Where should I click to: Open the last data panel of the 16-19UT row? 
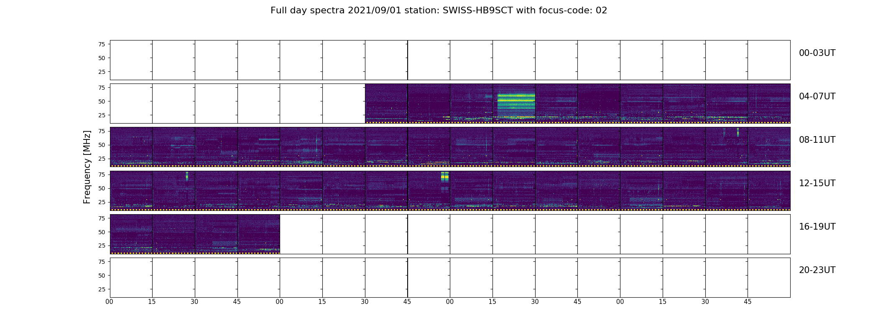pyautogui.click(x=259, y=234)
